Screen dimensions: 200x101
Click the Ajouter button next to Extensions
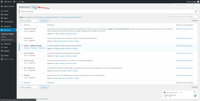[34, 7]
